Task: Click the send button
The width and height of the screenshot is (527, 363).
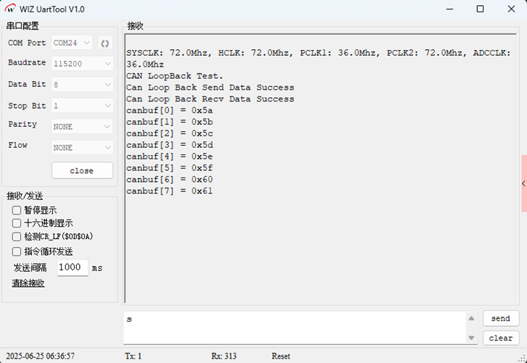Action: (x=500, y=319)
